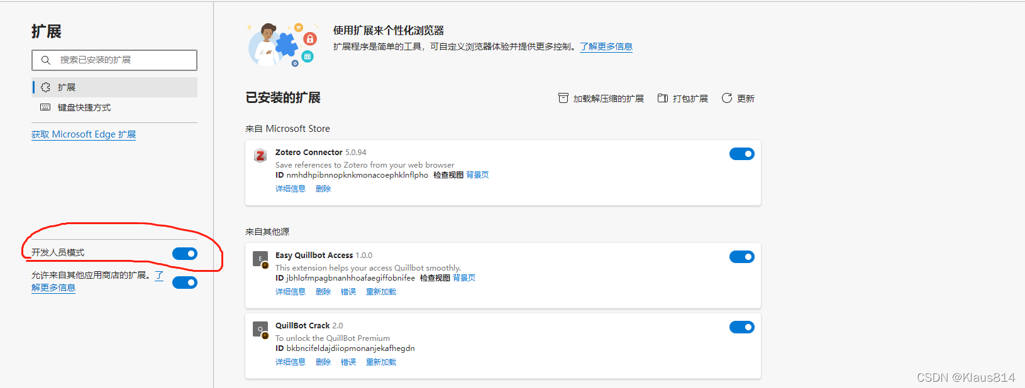
Task: Click the circular update refresh icon
Action: pyautogui.click(x=727, y=98)
